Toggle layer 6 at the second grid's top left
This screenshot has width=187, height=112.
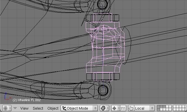[x=174, y=107]
